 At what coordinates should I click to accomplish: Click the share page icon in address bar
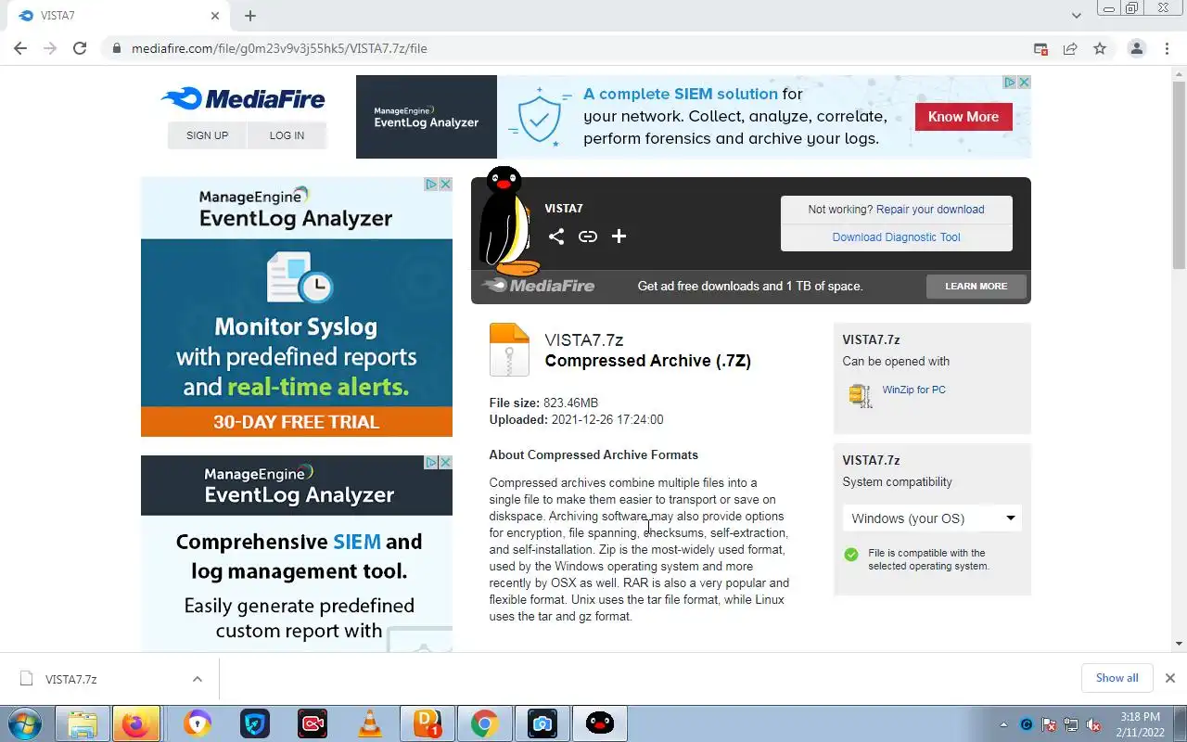click(1070, 48)
